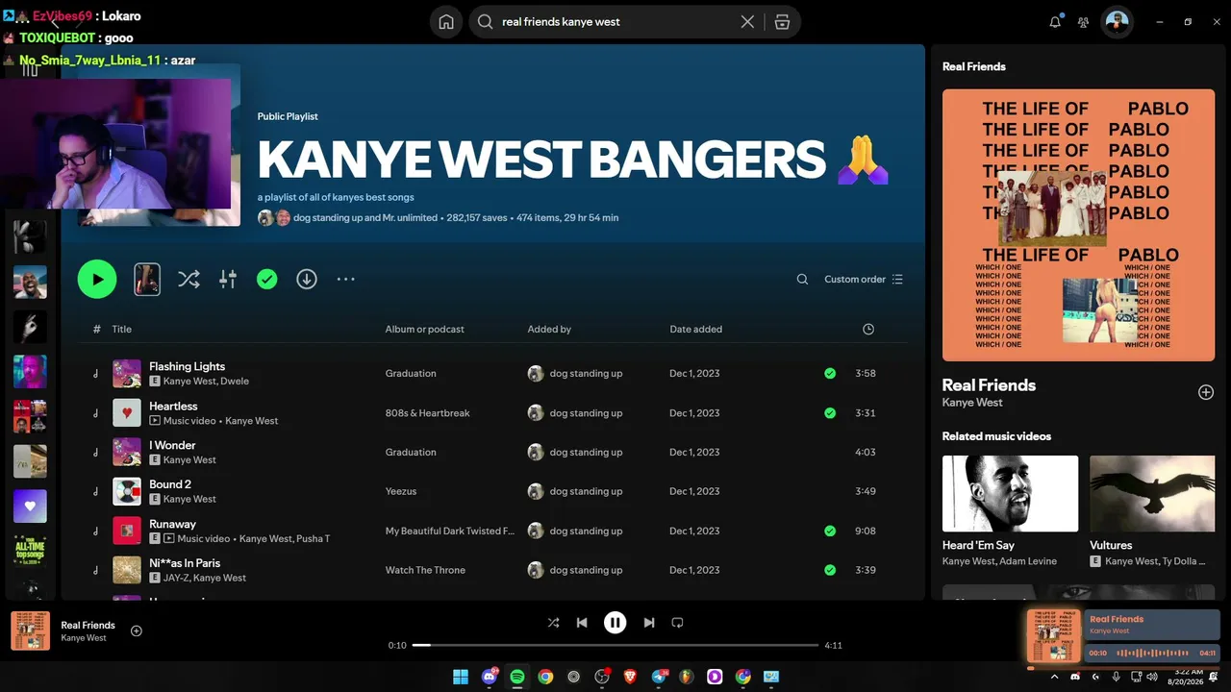1231x692 pixels.
Task: Open the Browse icon in search bar
Action: (782, 22)
